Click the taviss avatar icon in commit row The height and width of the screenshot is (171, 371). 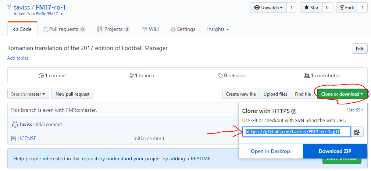pos(15,124)
